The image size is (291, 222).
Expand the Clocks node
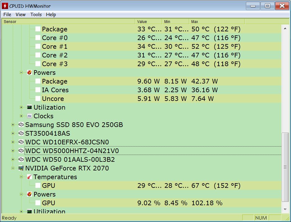pyautogui.click(x=21, y=116)
